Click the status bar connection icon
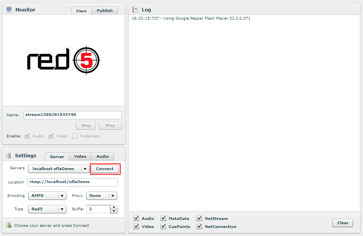The height and width of the screenshot is (236, 363). coord(9,225)
